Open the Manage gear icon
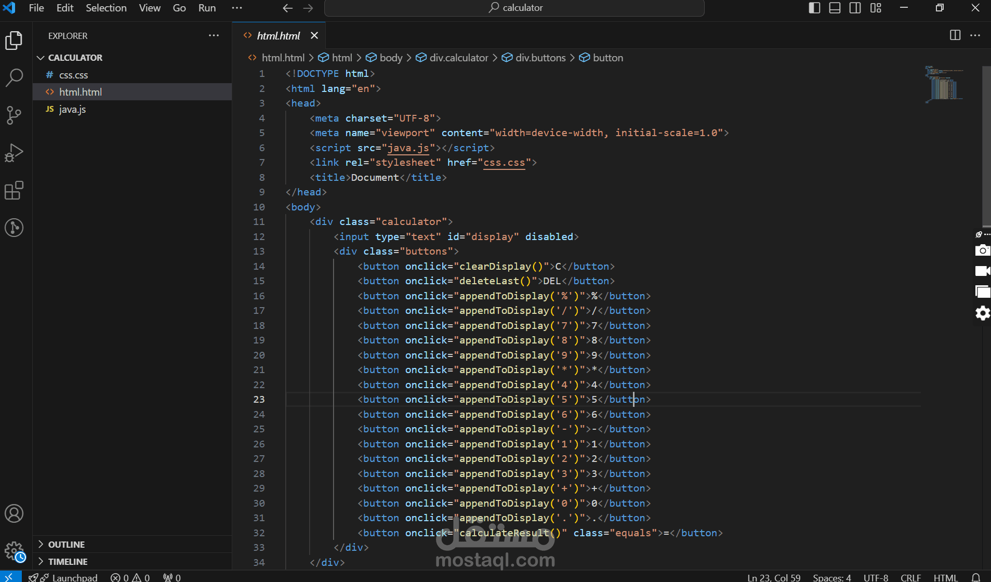The width and height of the screenshot is (991, 582). (14, 551)
